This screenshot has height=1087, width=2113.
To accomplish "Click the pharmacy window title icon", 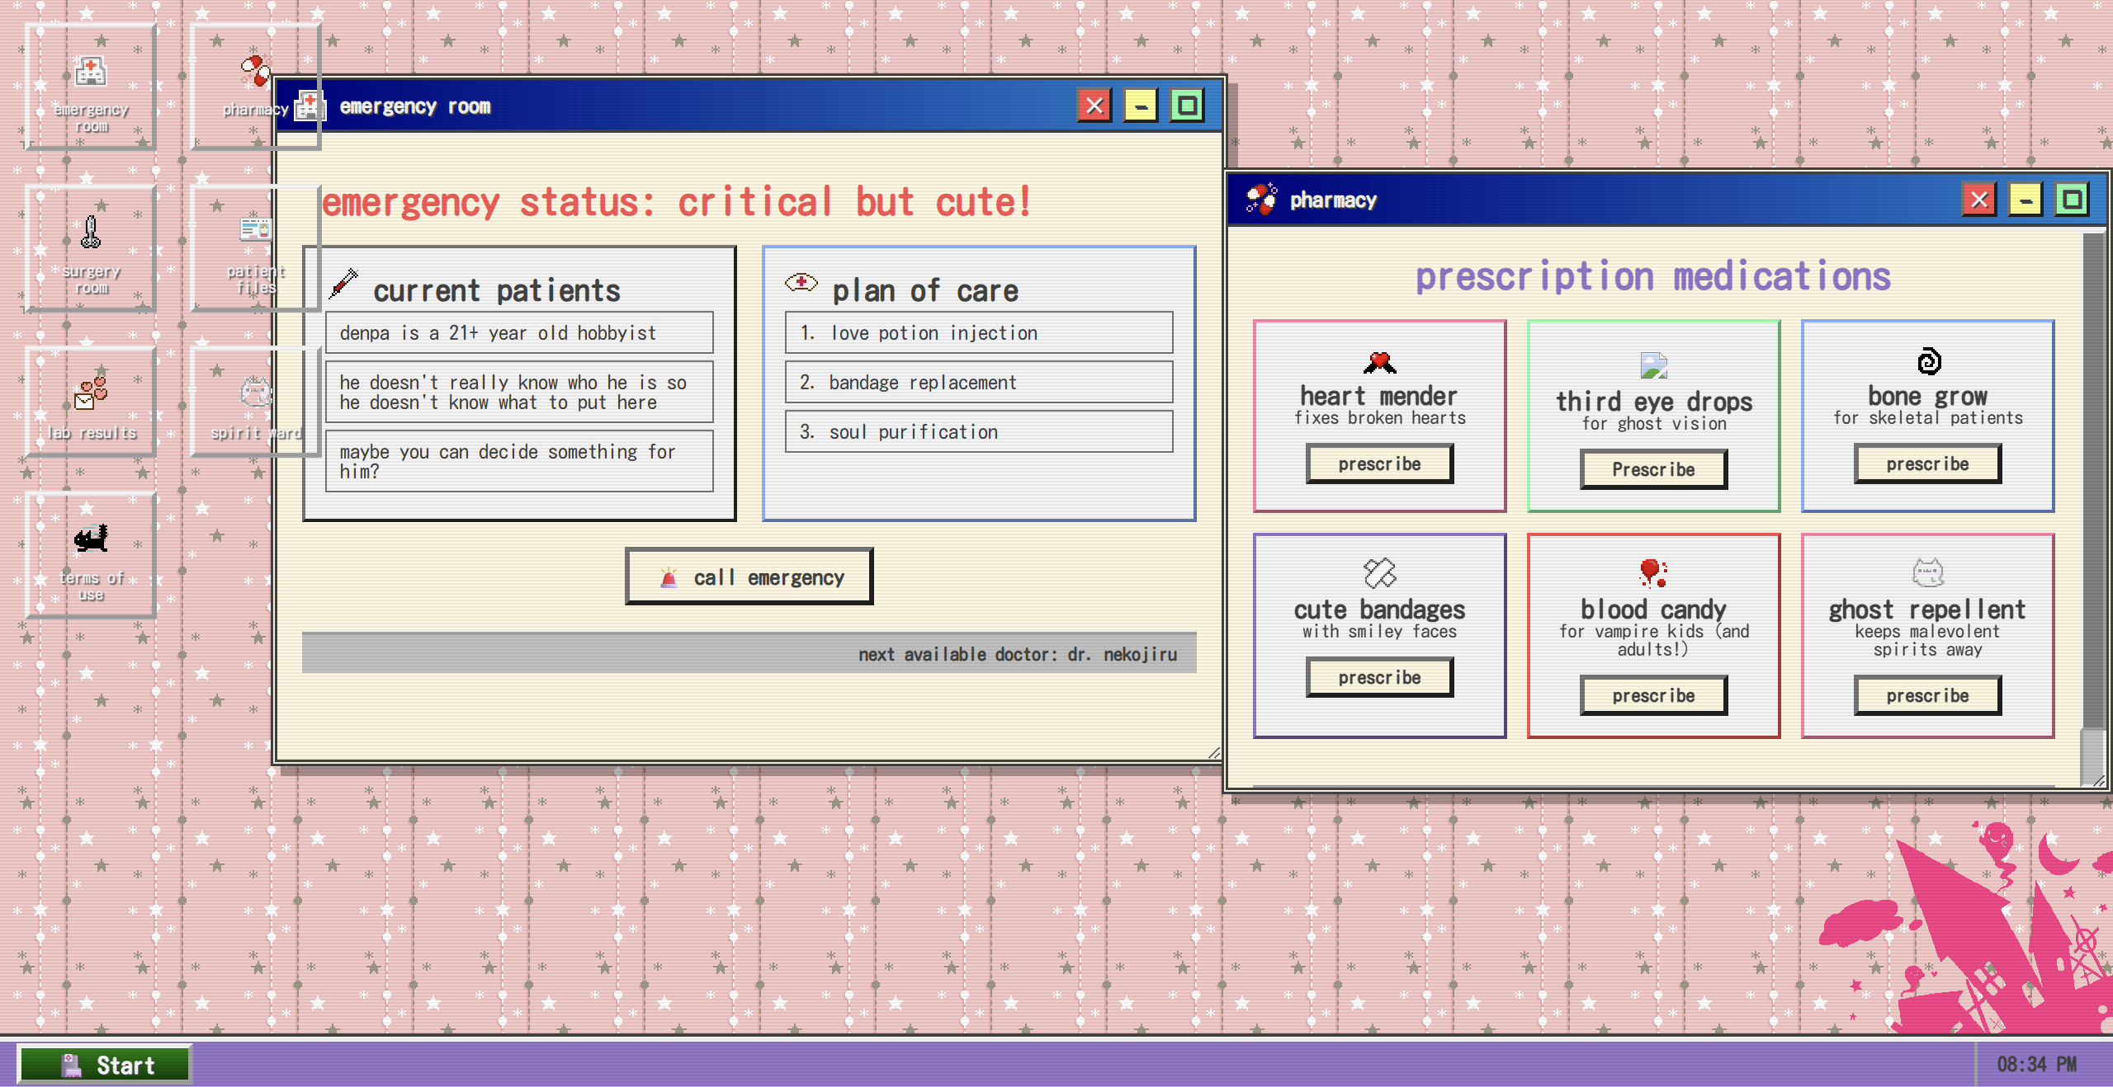I will (x=1260, y=200).
